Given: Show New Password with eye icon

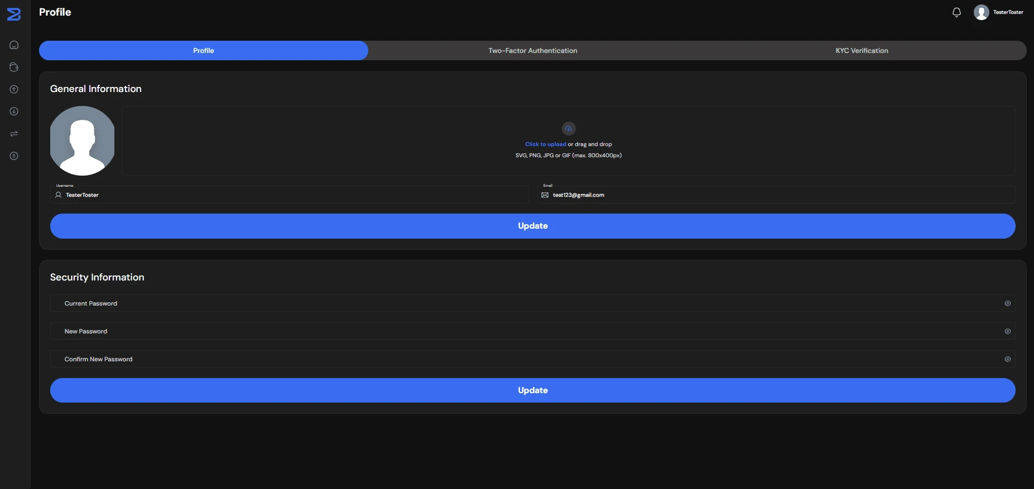Looking at the screenshot, I should tap(1008, 331).
